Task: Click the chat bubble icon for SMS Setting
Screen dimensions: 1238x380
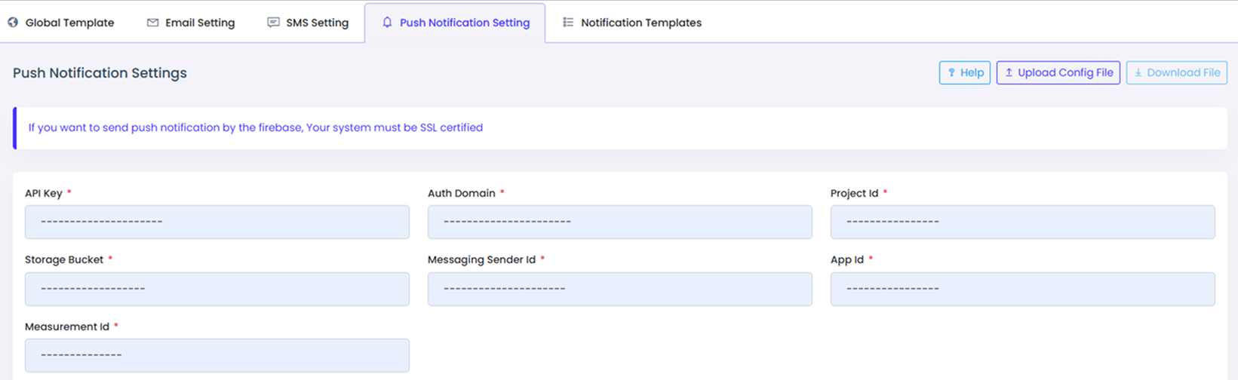Action: 273,23
